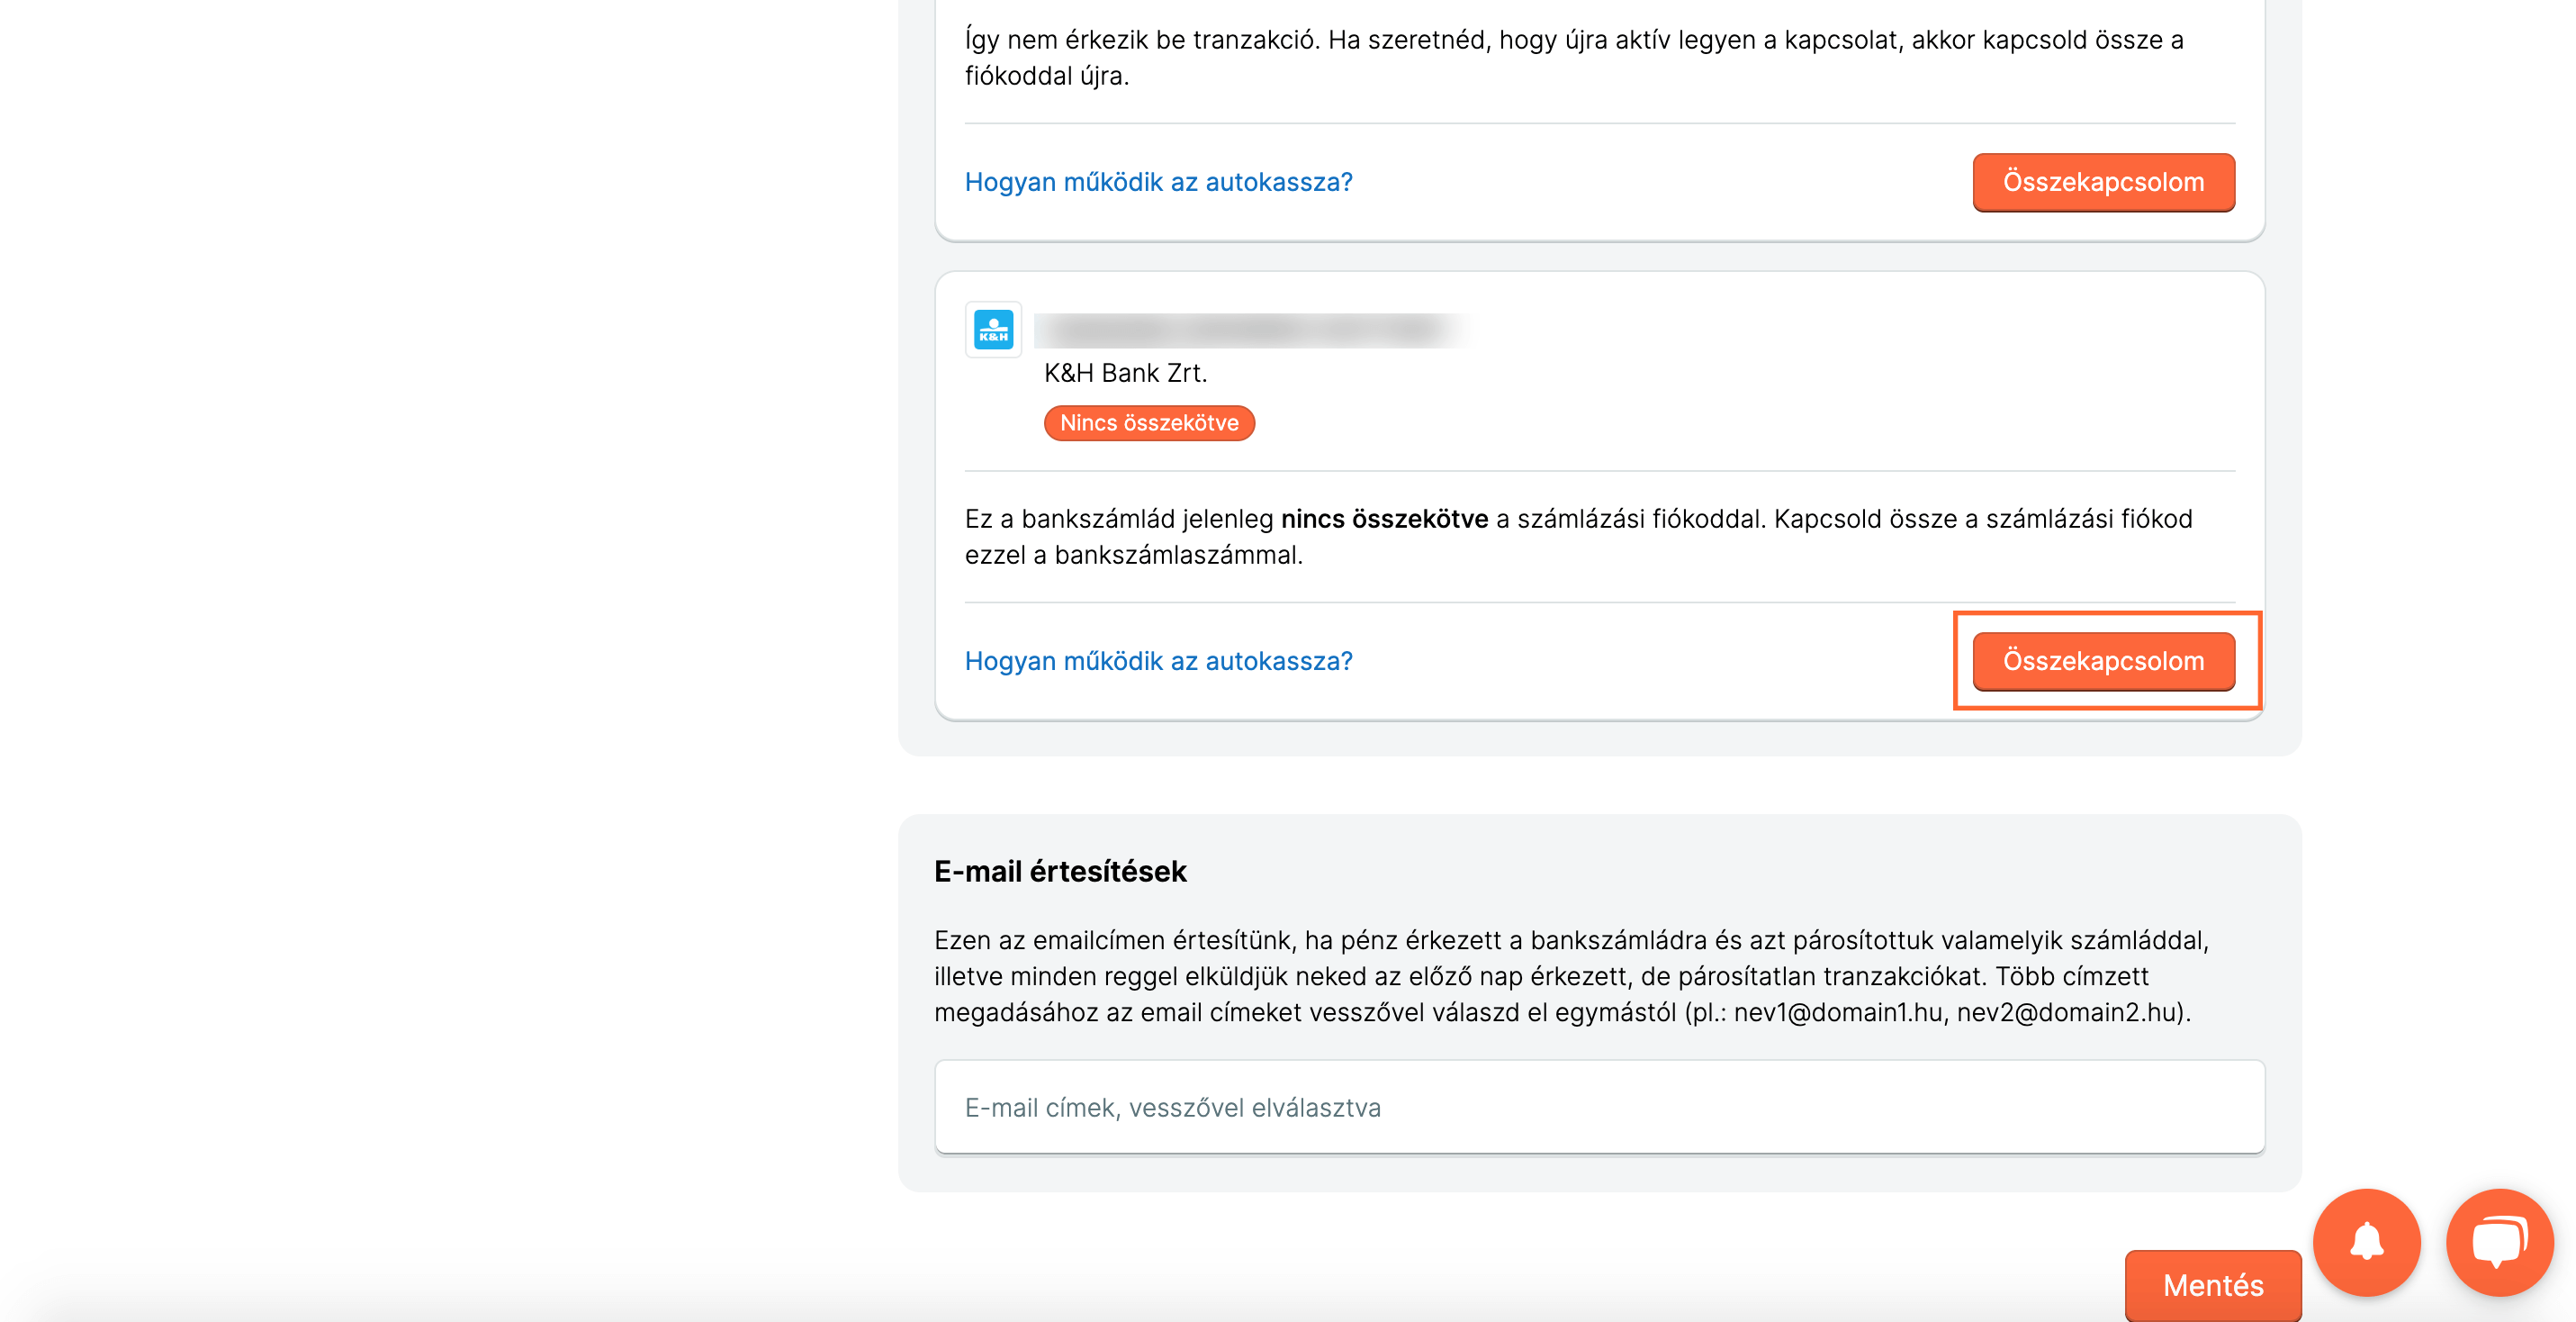Click the blurred bank account number

point(1250,330)
